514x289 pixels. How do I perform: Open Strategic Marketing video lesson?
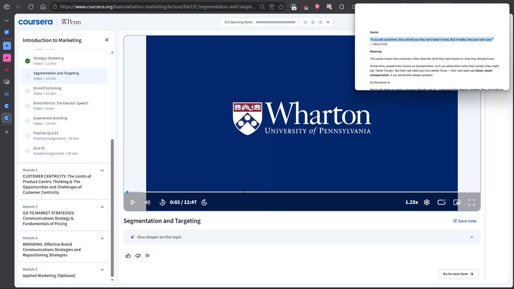[x=64, y=61]
